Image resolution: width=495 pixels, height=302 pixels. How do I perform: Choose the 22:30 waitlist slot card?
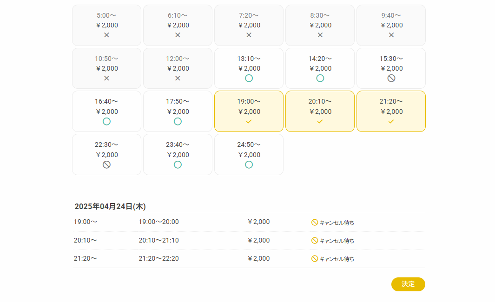[107, 155]
